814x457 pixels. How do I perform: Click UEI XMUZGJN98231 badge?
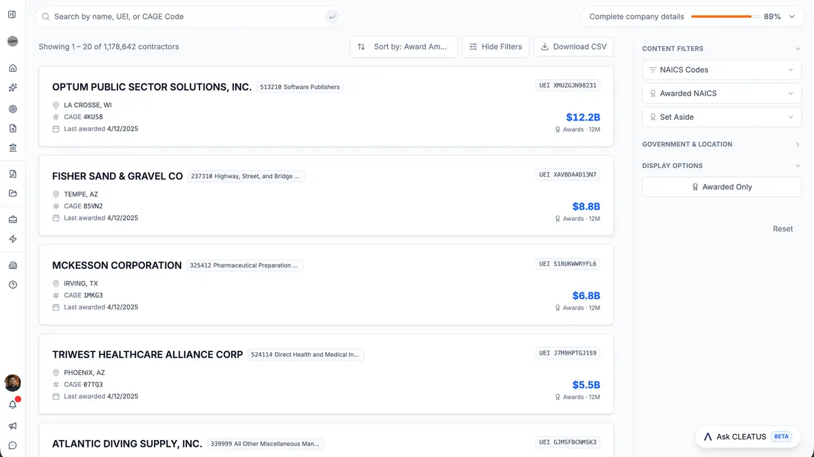pyautogui.click(x=568, y=85)
